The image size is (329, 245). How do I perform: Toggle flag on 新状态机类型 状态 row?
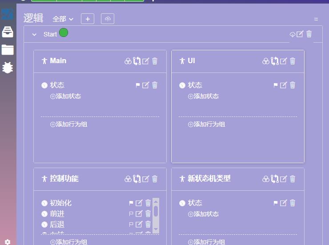pyautogui.click(x=276, y=203)
